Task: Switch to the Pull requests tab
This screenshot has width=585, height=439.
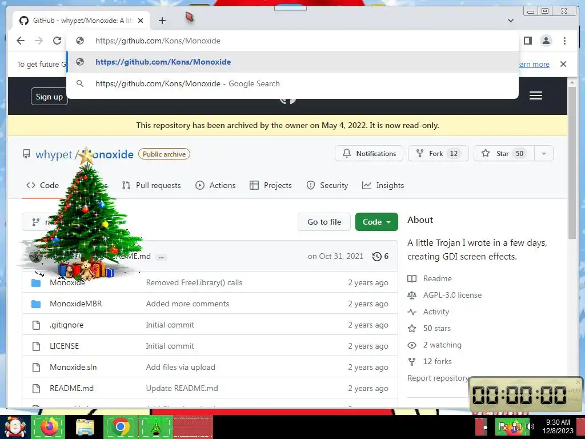Action: [151, 186]
